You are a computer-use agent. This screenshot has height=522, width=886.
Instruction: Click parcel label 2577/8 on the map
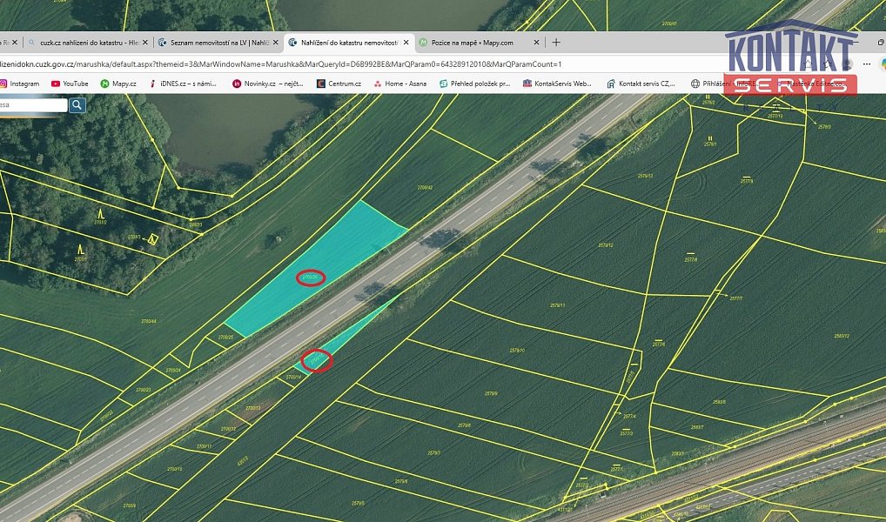(691, 259)
